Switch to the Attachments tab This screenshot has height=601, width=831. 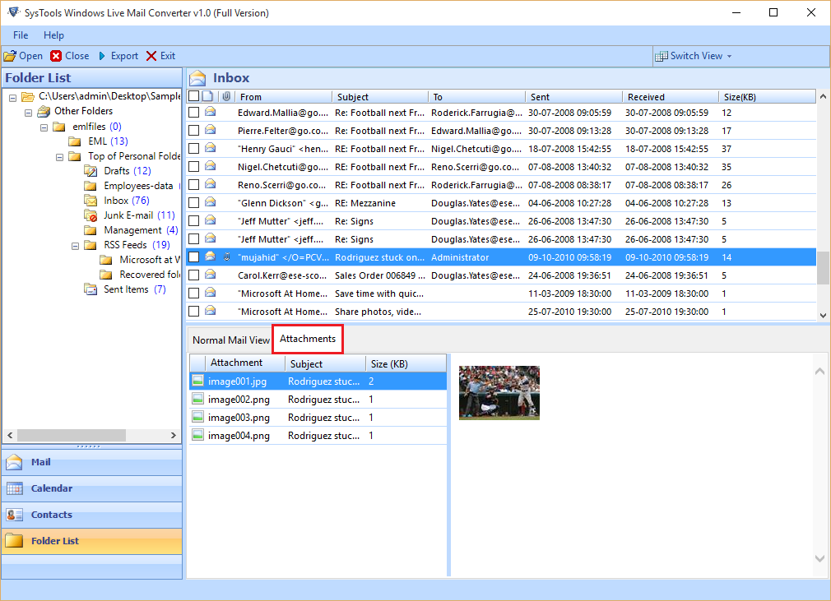(308, 339)
